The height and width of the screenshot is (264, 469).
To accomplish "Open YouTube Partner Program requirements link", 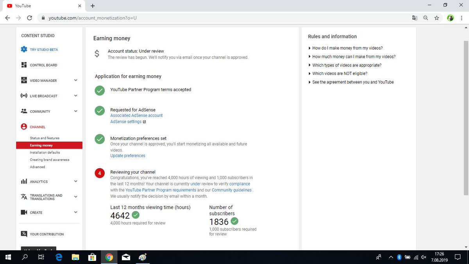I will pyautogui.click(x=161, y=190).
